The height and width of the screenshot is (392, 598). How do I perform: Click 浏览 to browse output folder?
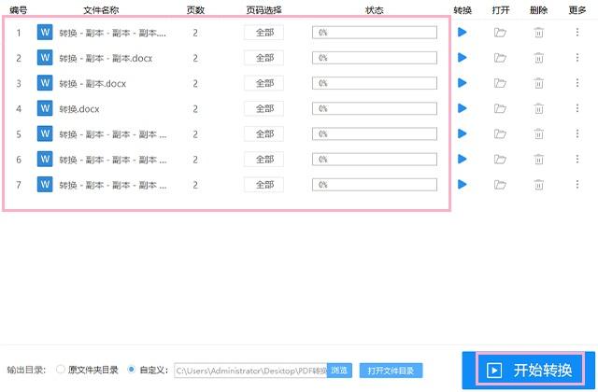[x=339, y=371]
